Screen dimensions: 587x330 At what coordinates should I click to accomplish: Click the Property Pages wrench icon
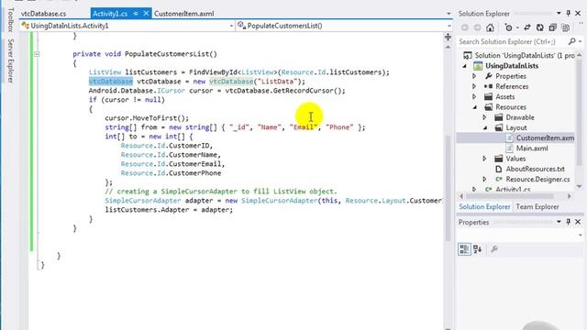pyautogui.click(x=494, y=249)
